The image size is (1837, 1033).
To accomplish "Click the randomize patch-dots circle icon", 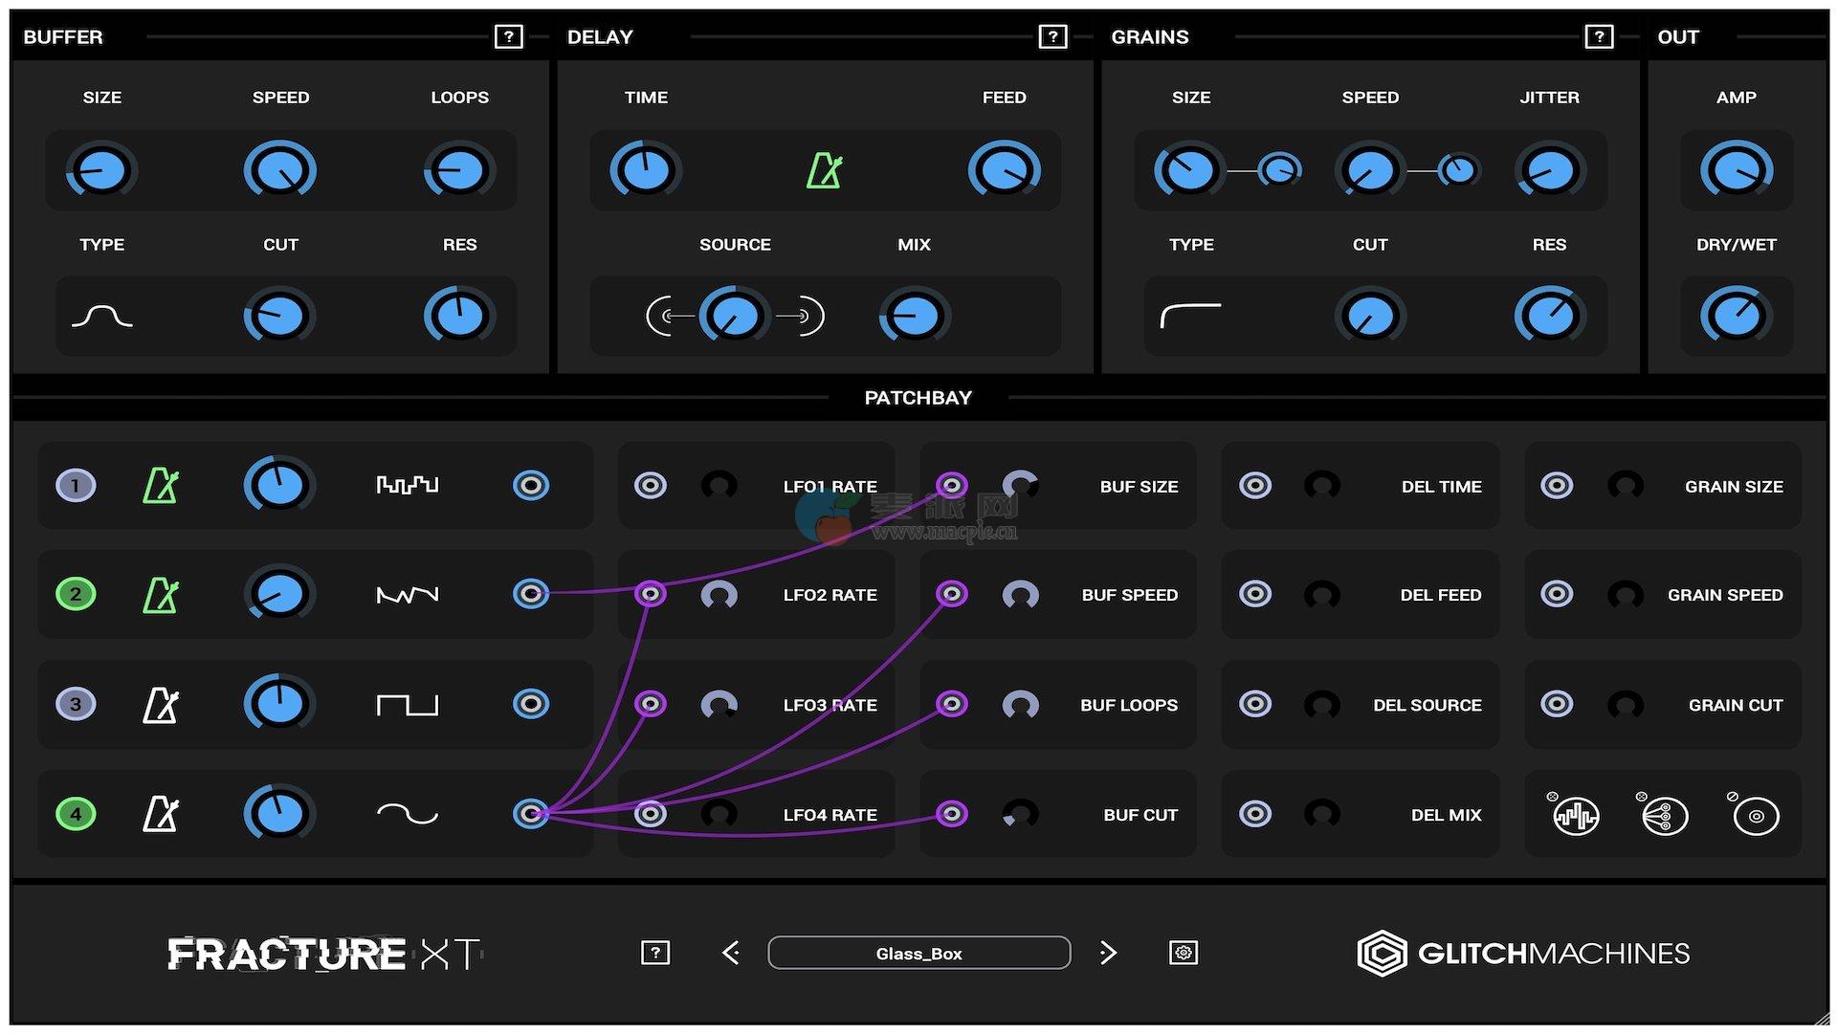I will [1665, 815].
